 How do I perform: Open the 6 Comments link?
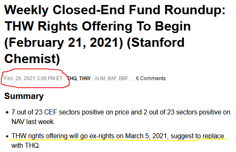click(151, 79)
